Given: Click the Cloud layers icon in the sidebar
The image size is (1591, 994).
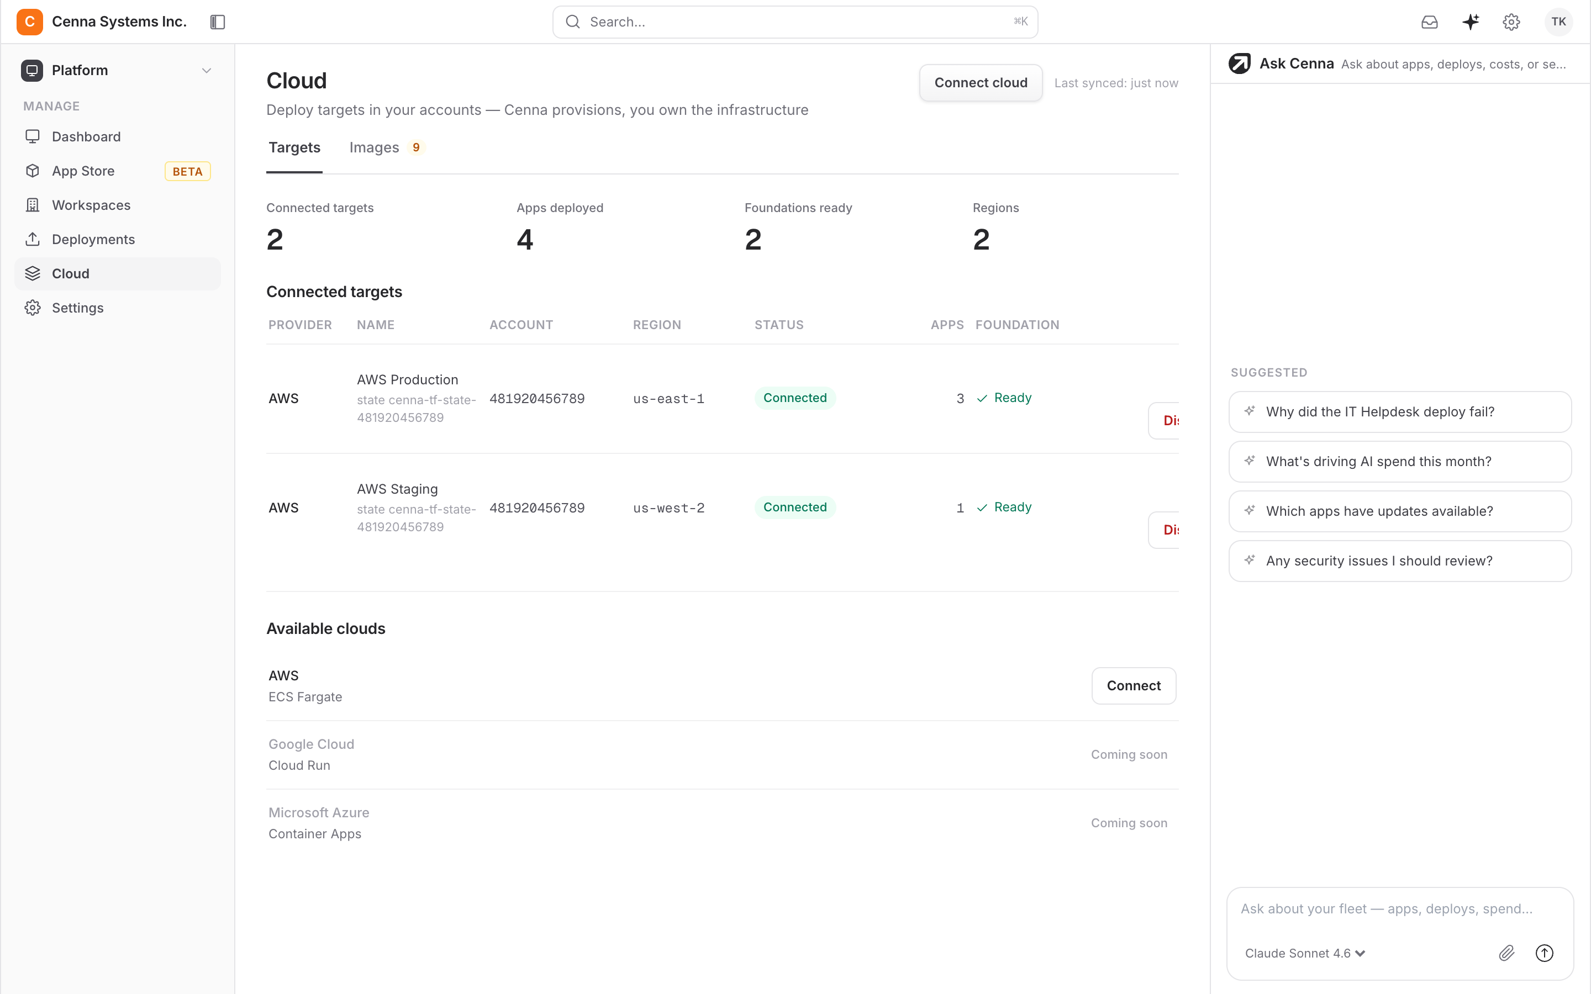Looking at the screenshot, I should [32, 273].
